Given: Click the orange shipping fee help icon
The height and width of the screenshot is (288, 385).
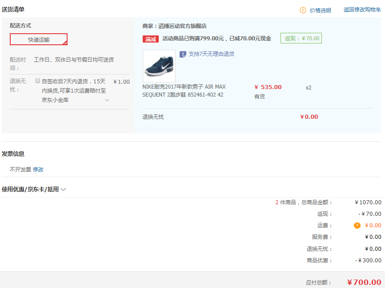Looking at the screenshot, I should [357, 226].
